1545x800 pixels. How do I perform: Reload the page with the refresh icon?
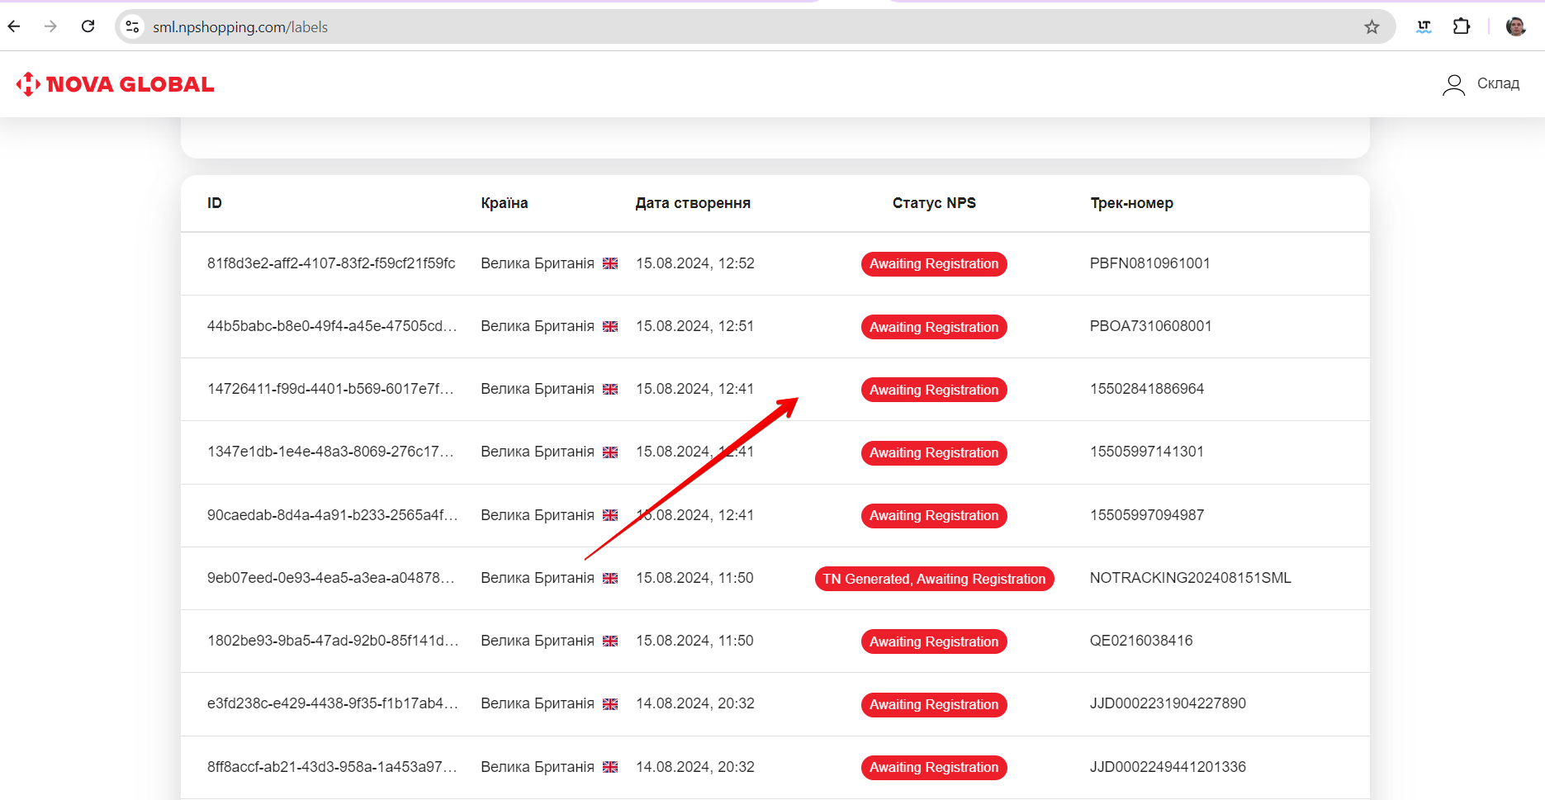(x=88, y=26)
